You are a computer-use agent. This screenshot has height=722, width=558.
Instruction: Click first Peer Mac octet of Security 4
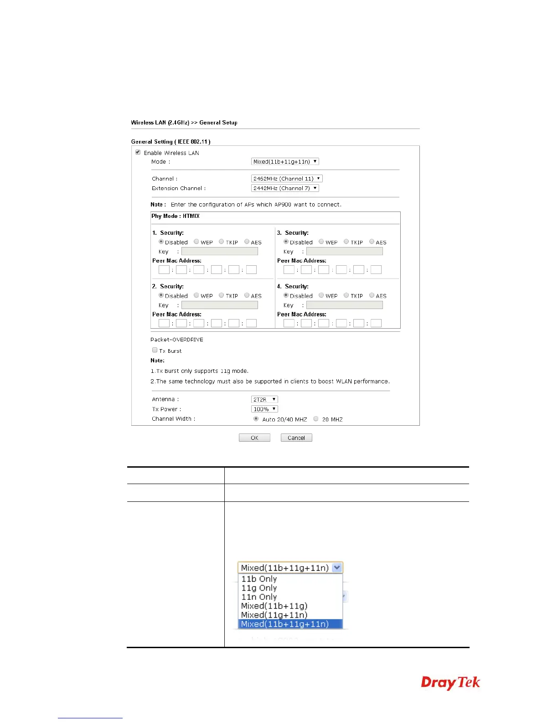pos(289,323)
